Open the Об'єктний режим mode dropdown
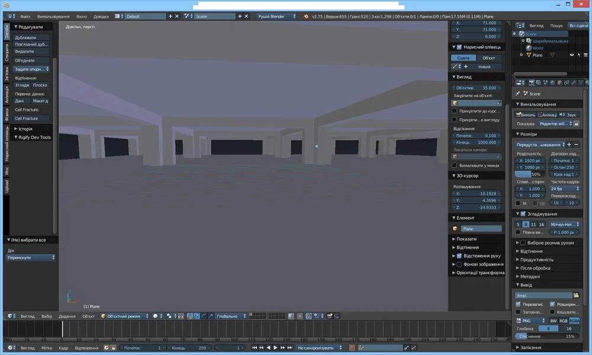 (124, 316)
